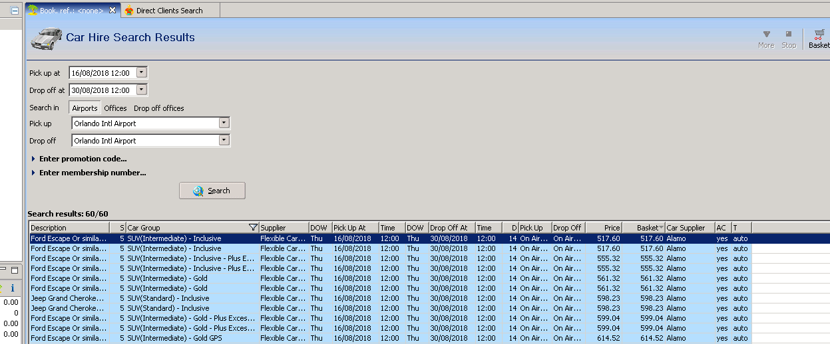
Task: Click the sort arrow in Basket column header
Action: click(661, 228)
